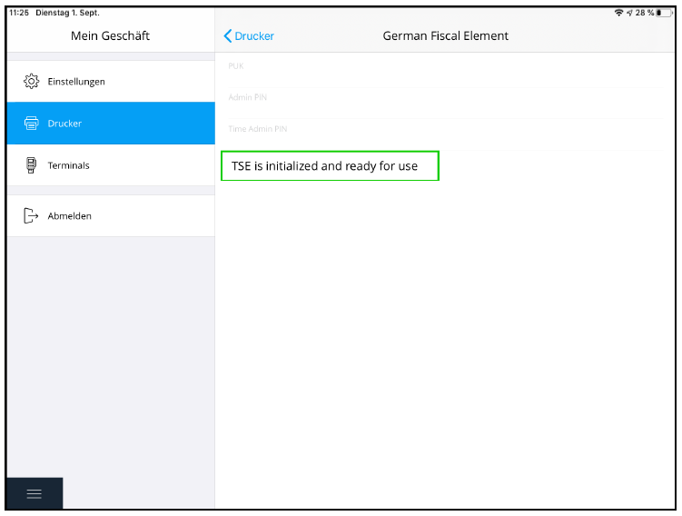Screen dimensions: 682x516
Task: Open the hamburger menu button
Action: [35, 493]
